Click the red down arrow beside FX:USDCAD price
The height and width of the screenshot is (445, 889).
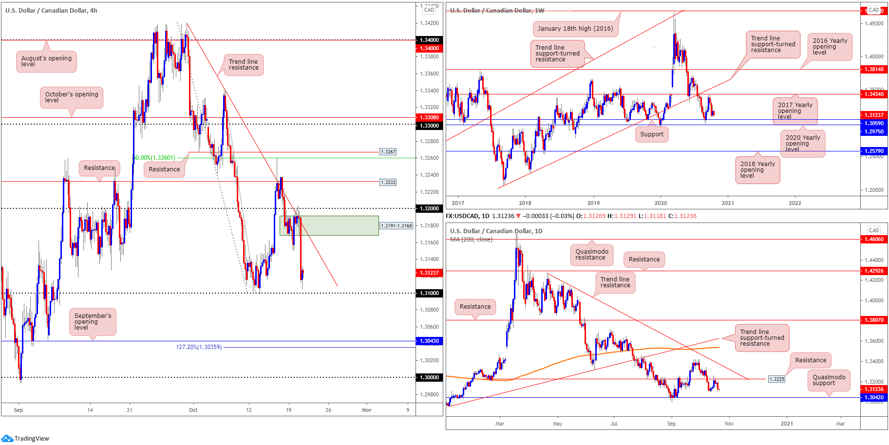pos(518,216)
